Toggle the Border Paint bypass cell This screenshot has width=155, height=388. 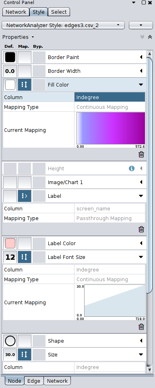tap(39, 57)
